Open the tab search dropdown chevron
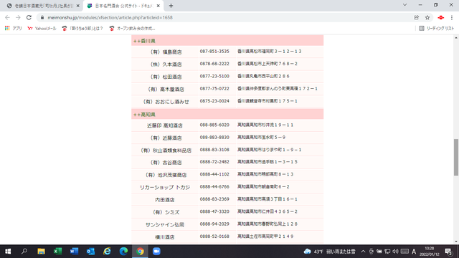This screenshot has width=459, height=258. 404,5
